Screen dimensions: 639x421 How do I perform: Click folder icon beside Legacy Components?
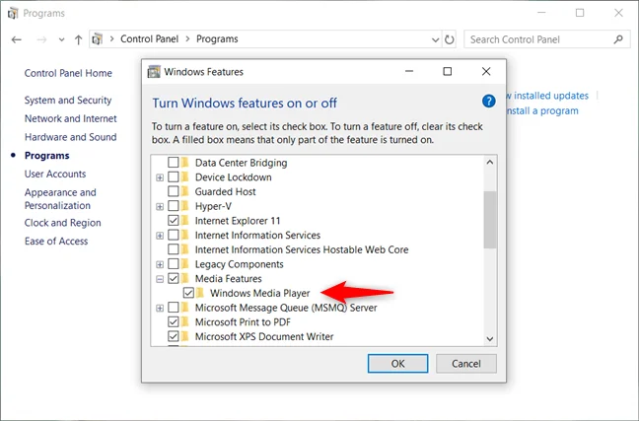click(x=185, y=263)
